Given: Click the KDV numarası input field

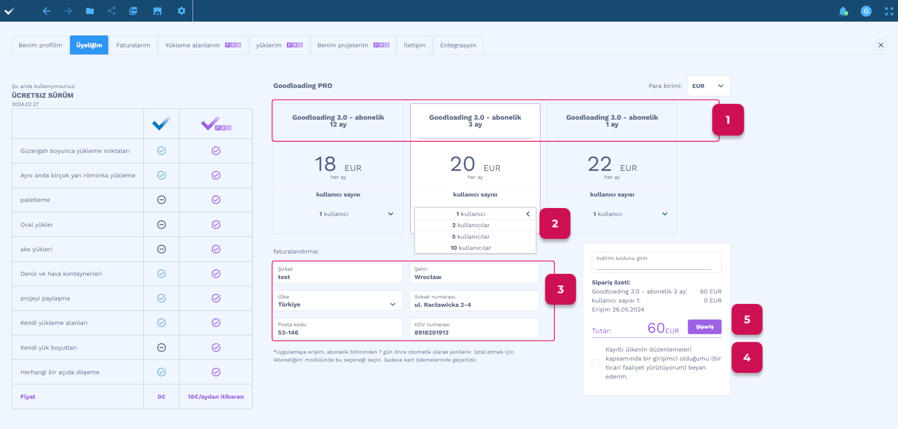Looking at the screenshot, I should [x=474, y=329].
